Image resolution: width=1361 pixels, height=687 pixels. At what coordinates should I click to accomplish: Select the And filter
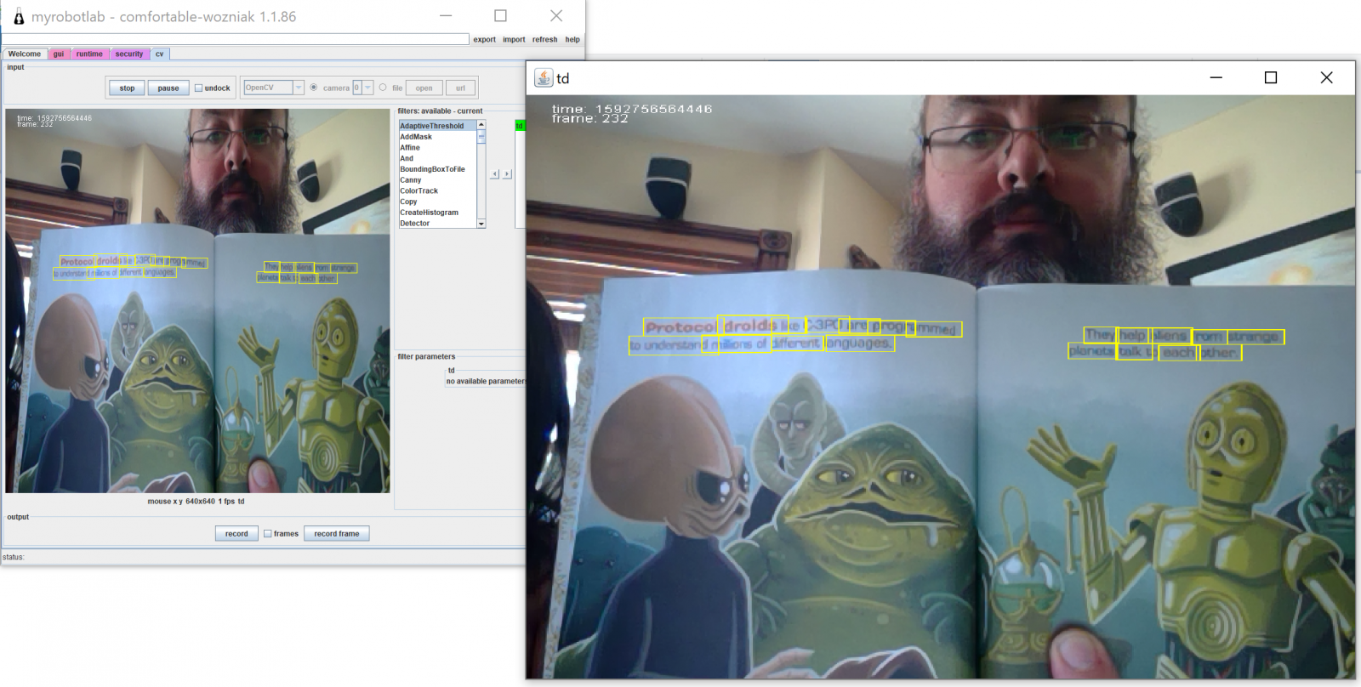click(x=438, y=158)
